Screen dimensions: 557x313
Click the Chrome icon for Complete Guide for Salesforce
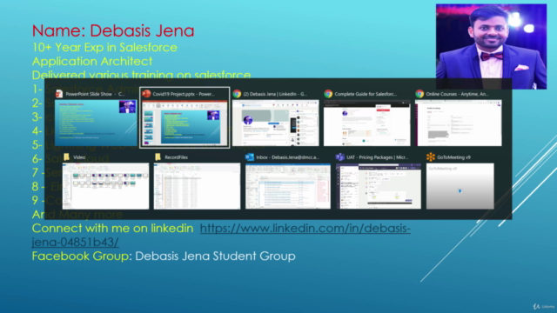(328, 94)
